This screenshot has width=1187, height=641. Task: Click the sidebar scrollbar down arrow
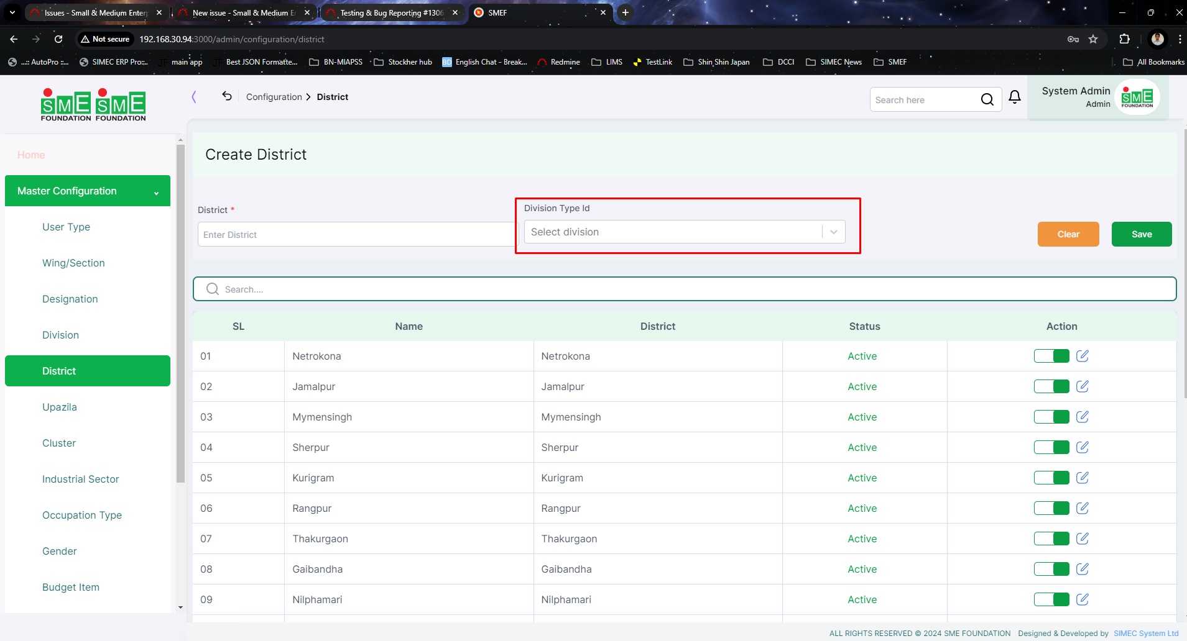click(x=180, y=607)
